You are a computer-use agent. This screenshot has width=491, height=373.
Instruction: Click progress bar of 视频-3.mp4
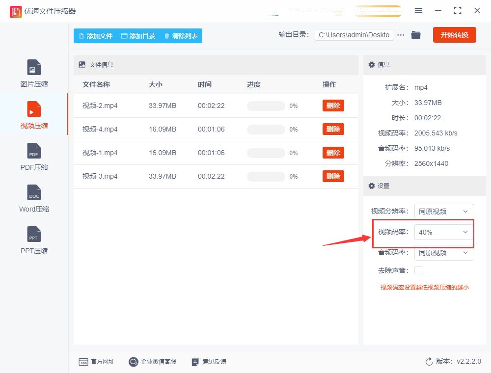coord(266,177)
